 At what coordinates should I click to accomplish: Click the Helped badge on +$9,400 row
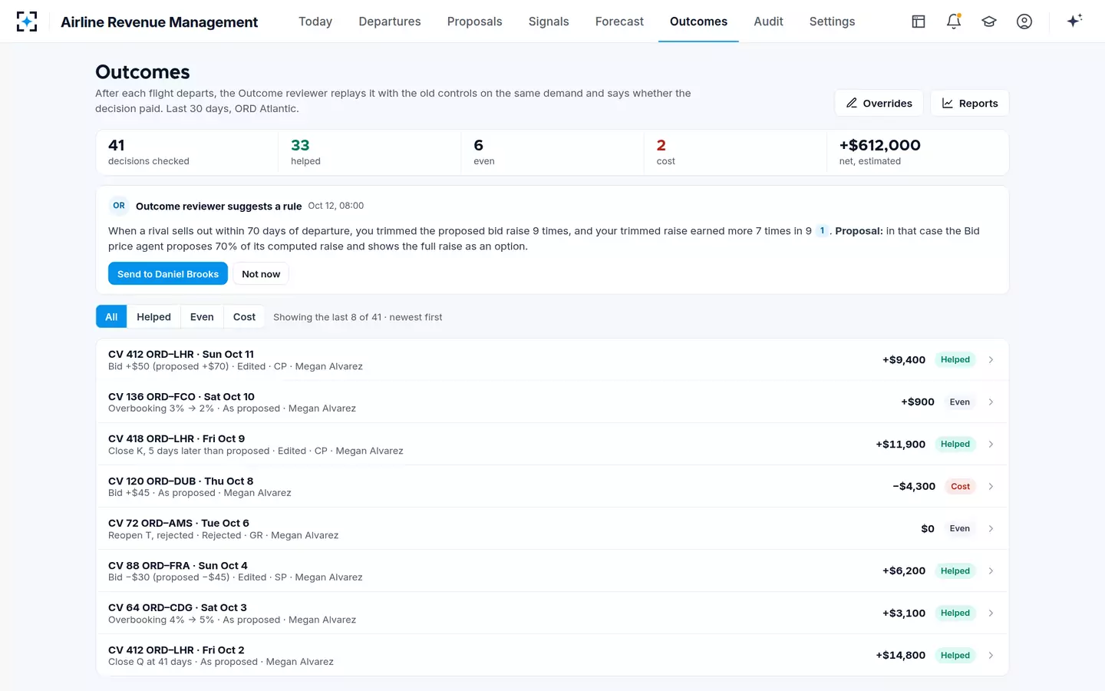click(955, 359)
